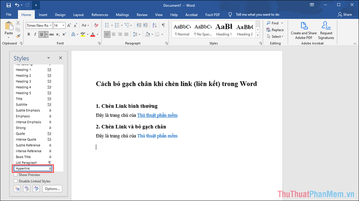359x201 pixels.
Task: Click the Options... button in Styles pane
Action: pyautogui.click(x=52, y=189)
